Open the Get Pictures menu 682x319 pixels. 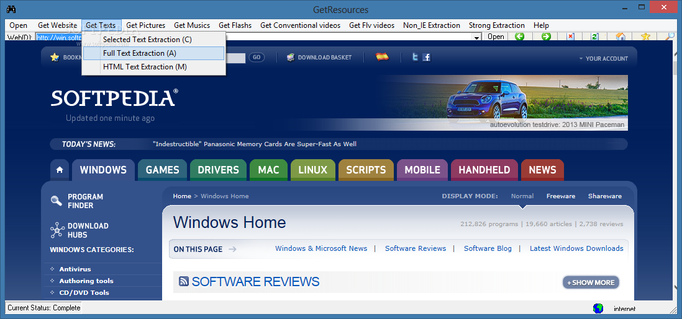click(x=146, y=25)
